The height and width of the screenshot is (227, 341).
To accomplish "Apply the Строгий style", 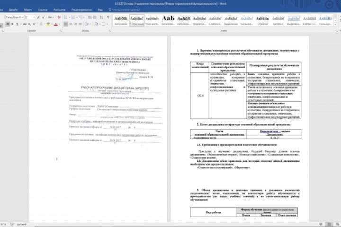I will (x=262, y=20).
